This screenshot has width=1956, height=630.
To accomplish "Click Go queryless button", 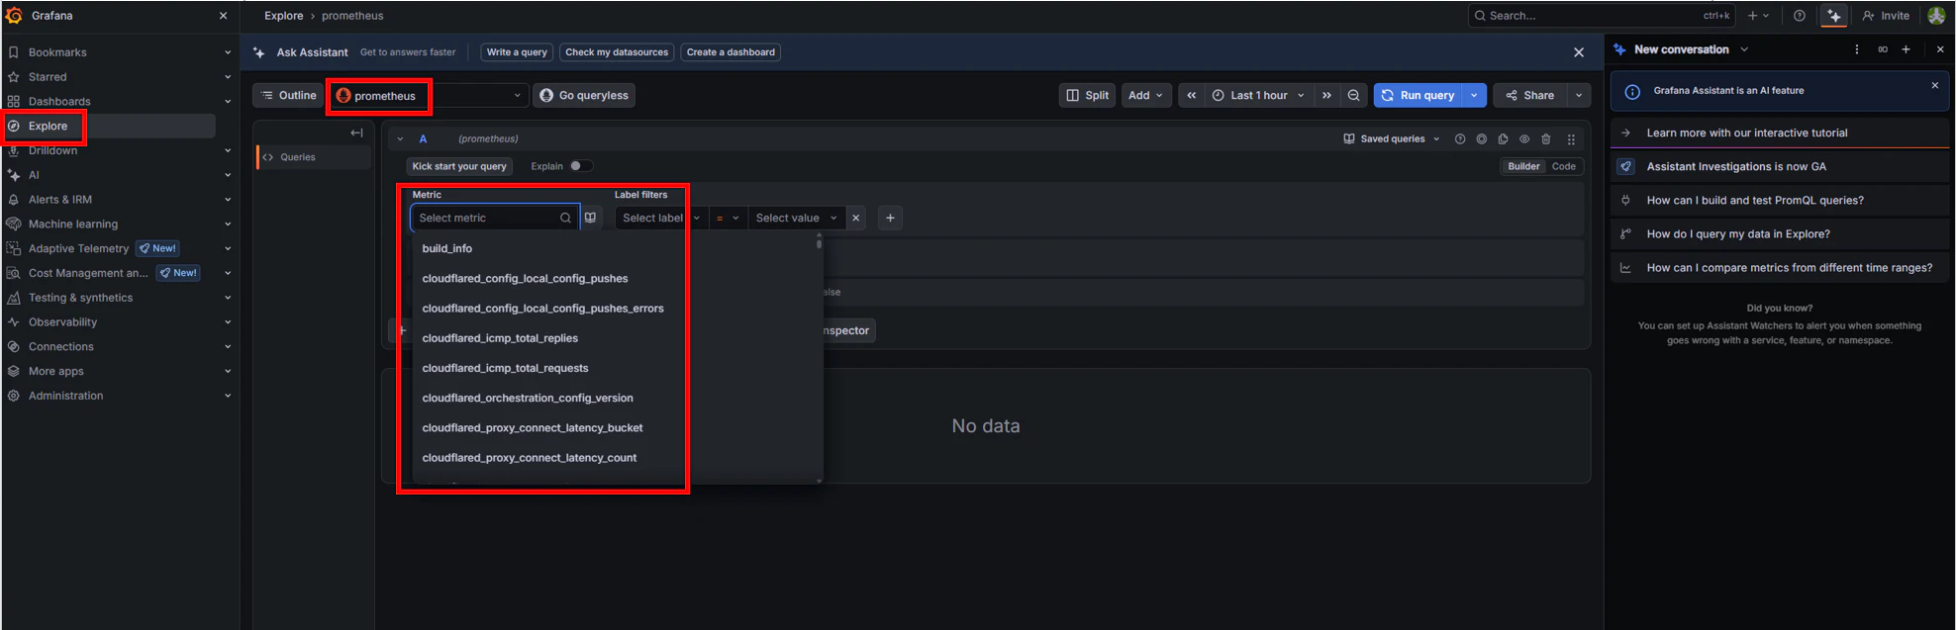I will point(584,95).
